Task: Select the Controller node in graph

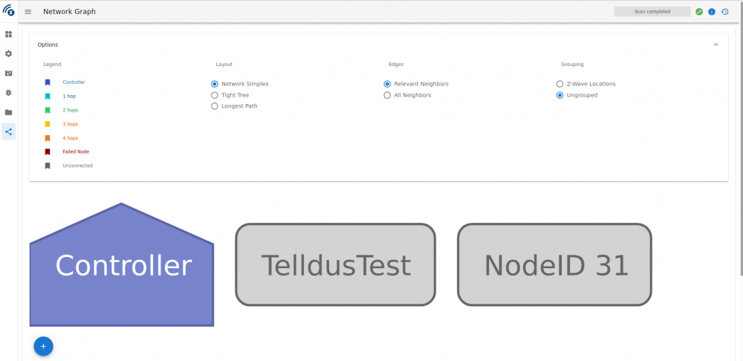Action: point(122,267)
